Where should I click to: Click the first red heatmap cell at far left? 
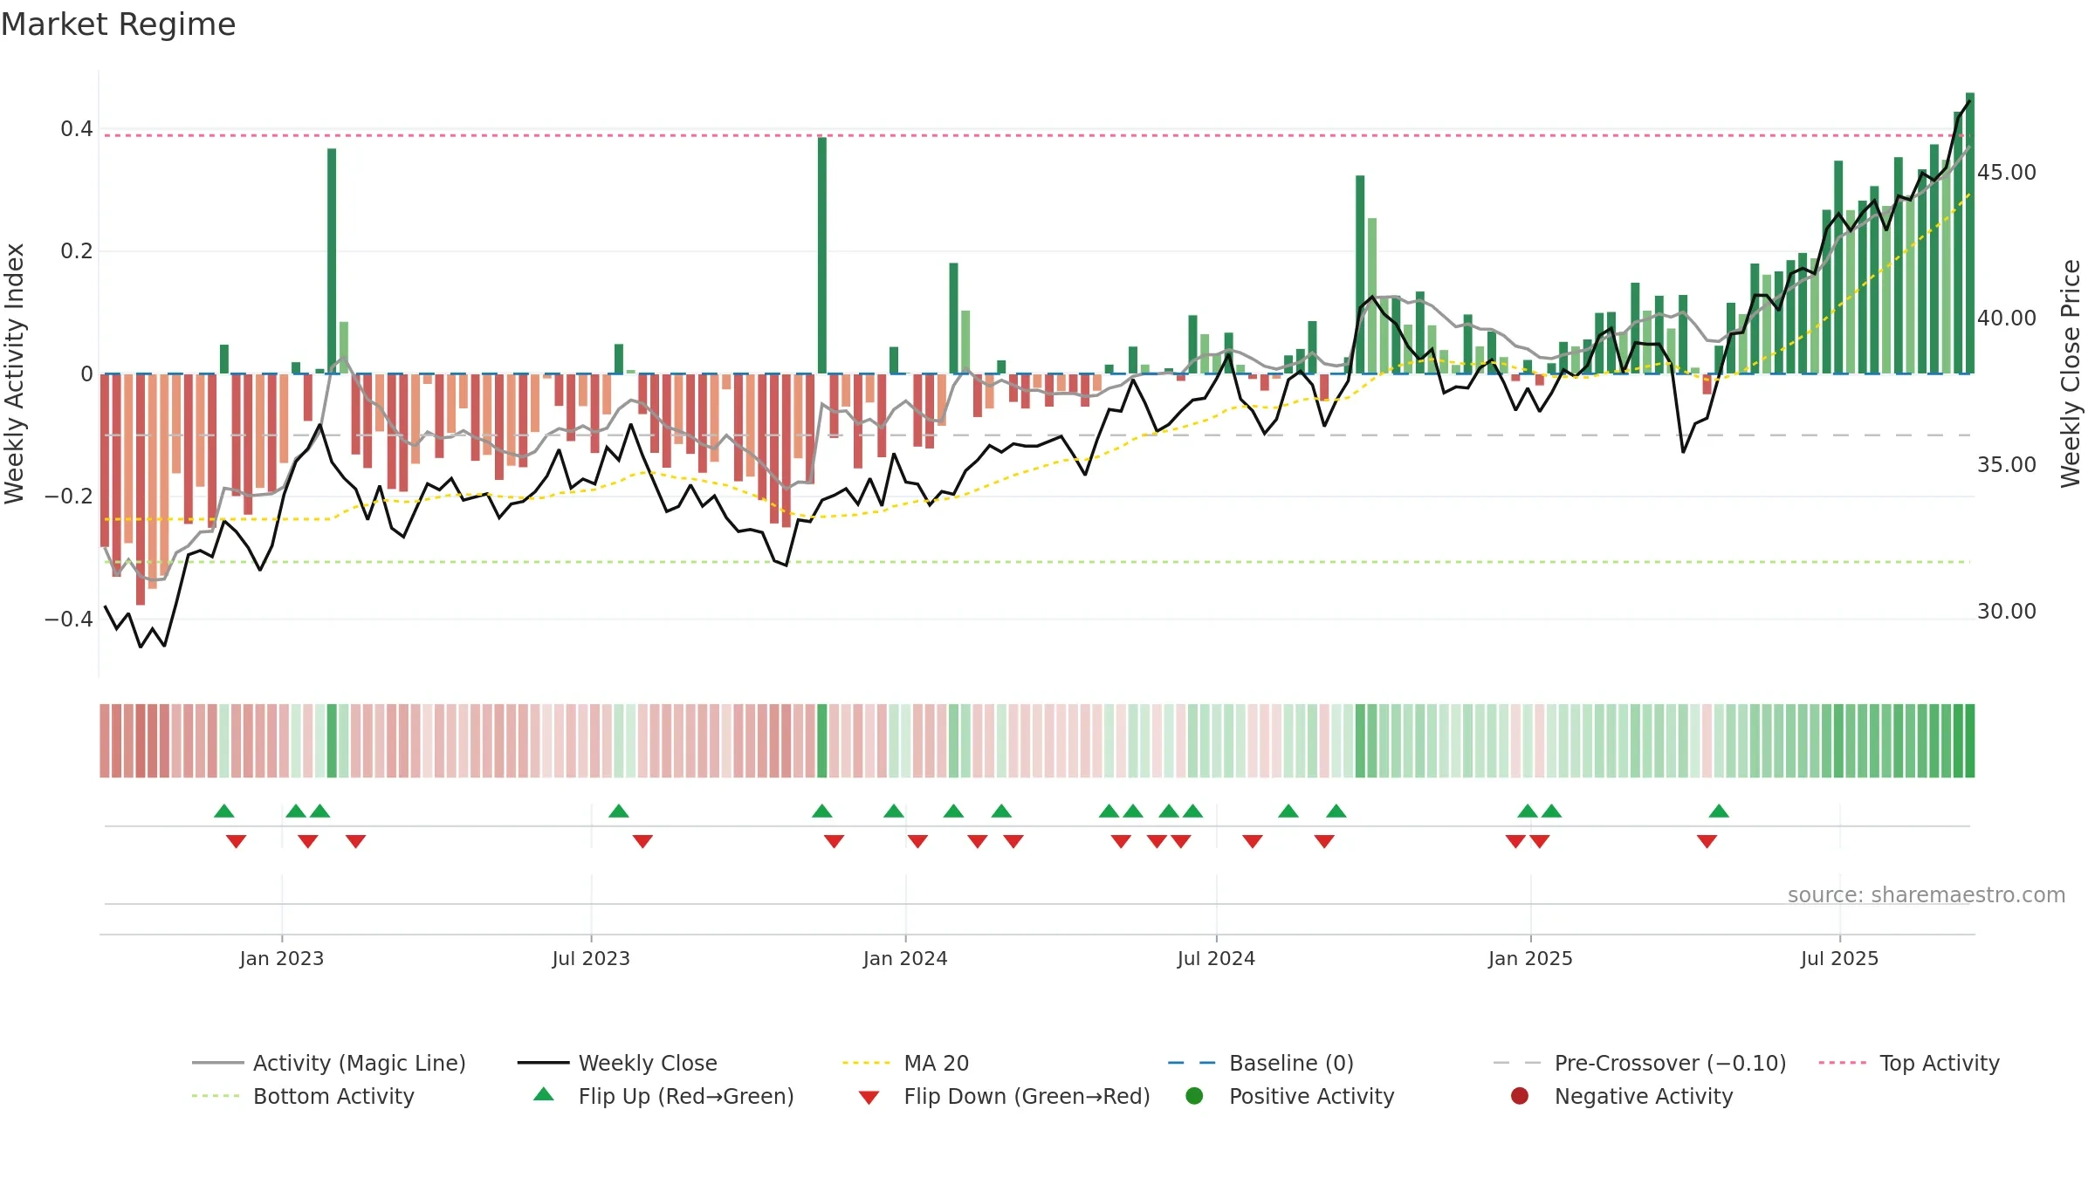coord(105,741)
